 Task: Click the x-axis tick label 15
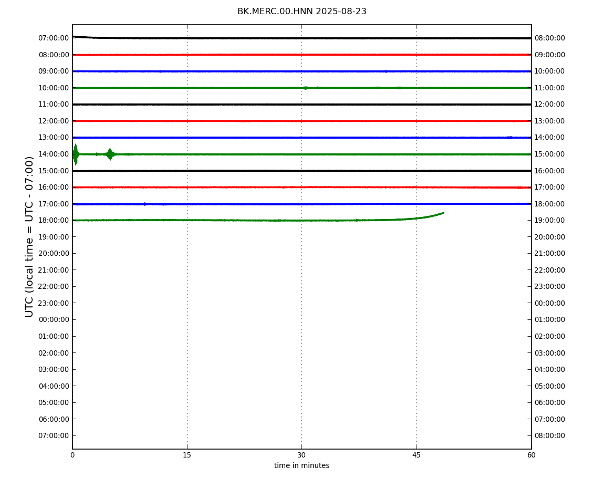187,455
